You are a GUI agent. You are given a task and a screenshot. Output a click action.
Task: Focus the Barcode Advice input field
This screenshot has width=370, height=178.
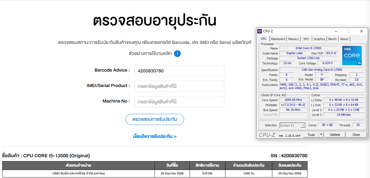179,71
